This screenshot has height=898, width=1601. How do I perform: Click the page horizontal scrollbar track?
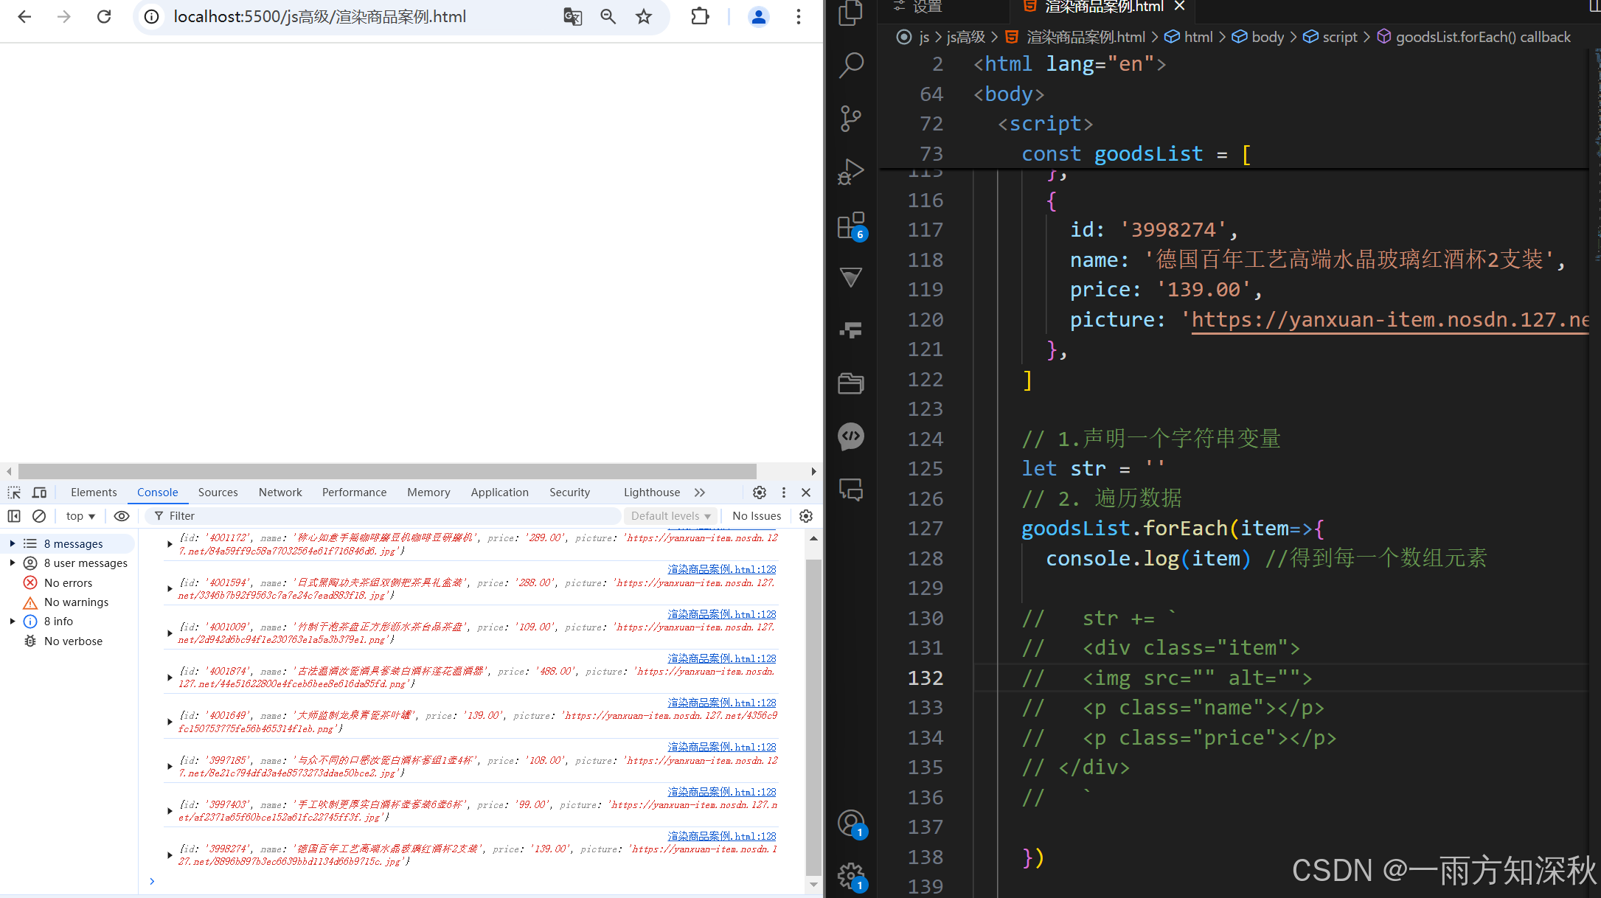783,471
